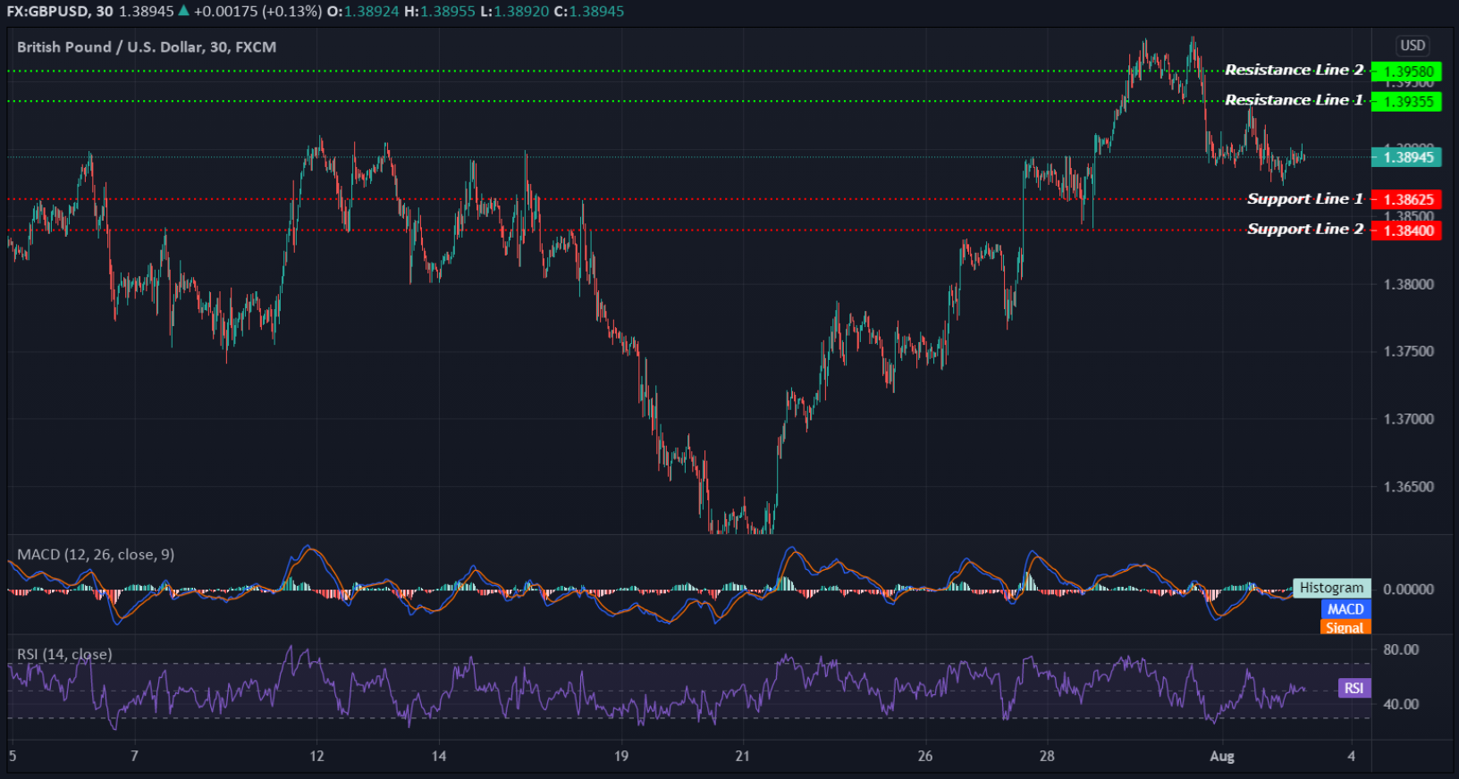Screen dimensions: 1459x779
Task: Click date 26 on time axis
Action: point(925,756)
